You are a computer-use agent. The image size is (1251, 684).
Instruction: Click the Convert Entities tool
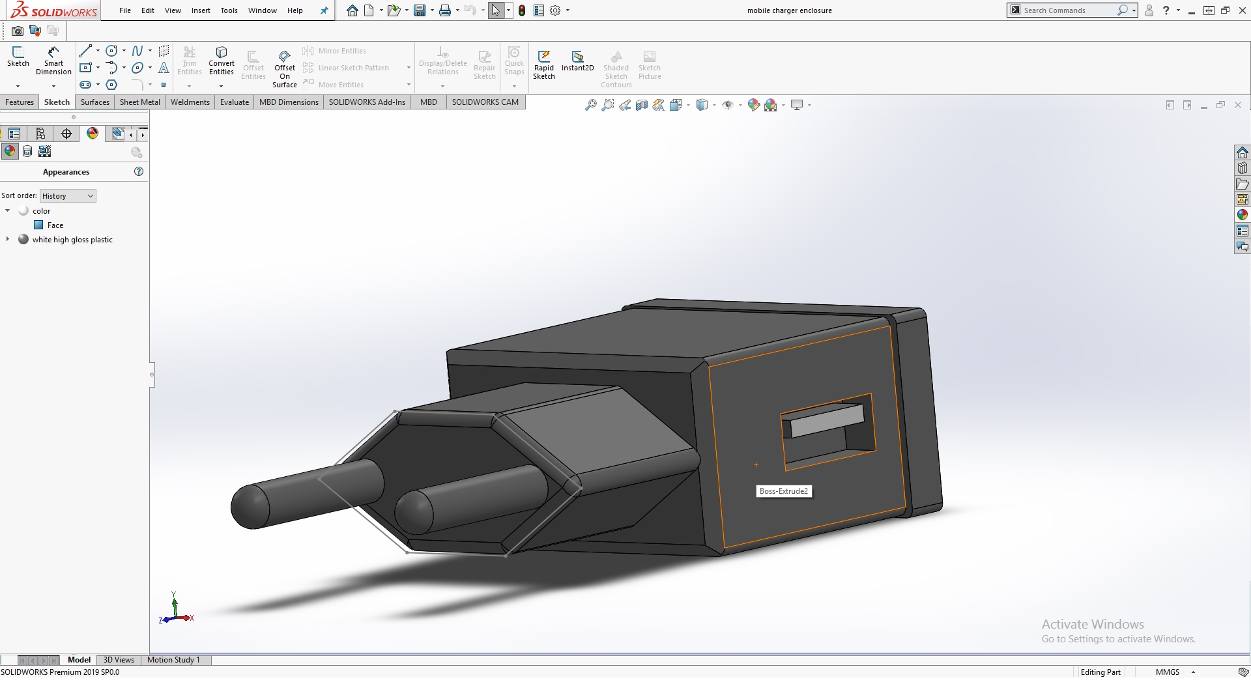[x=222, y=61]
